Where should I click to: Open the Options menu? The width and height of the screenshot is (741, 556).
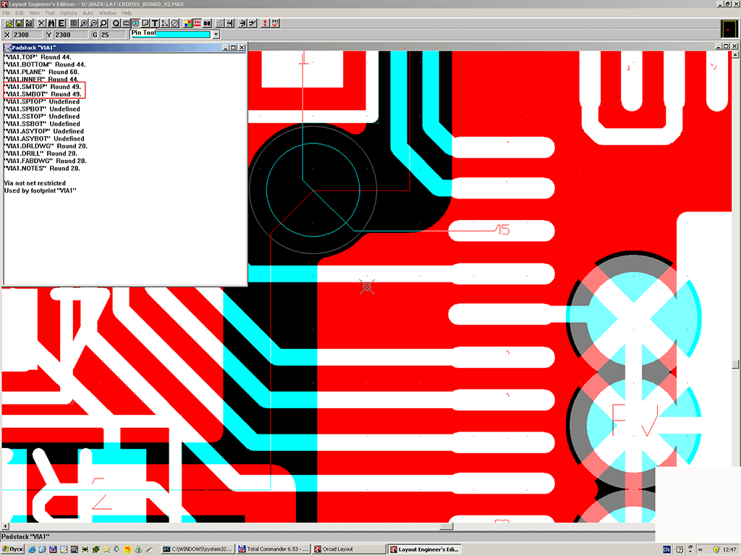68,13
